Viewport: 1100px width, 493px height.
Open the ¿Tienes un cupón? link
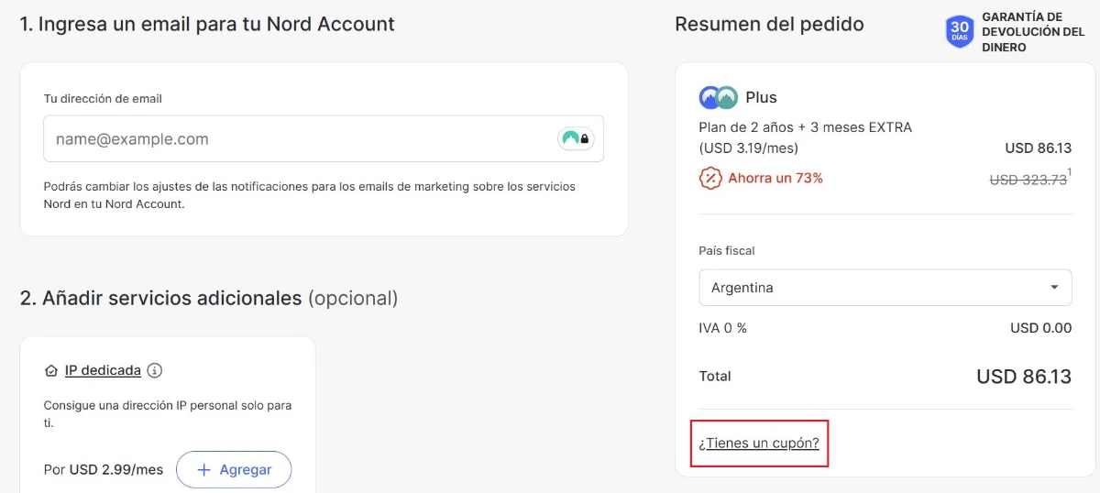click(x=759, y=444)
